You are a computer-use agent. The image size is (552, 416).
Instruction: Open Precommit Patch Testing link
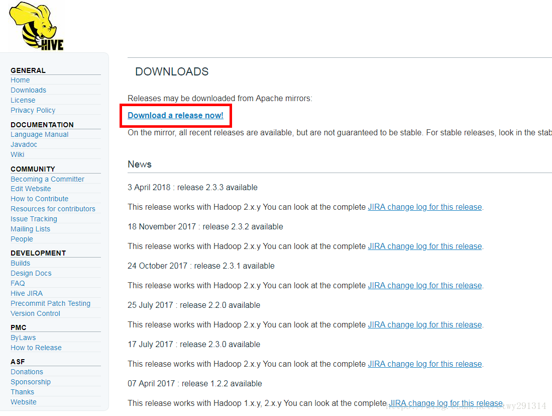coord(50,303)
